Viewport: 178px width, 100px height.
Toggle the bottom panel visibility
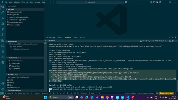tap(157, 2)
